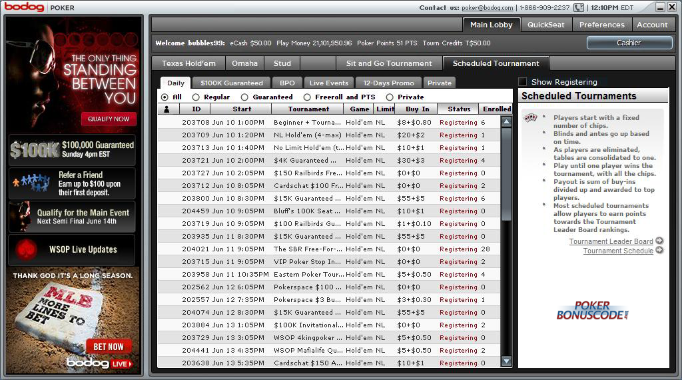Sort by the Limit column header
This screenshot has height=380, width=682.
pos(385,109)
